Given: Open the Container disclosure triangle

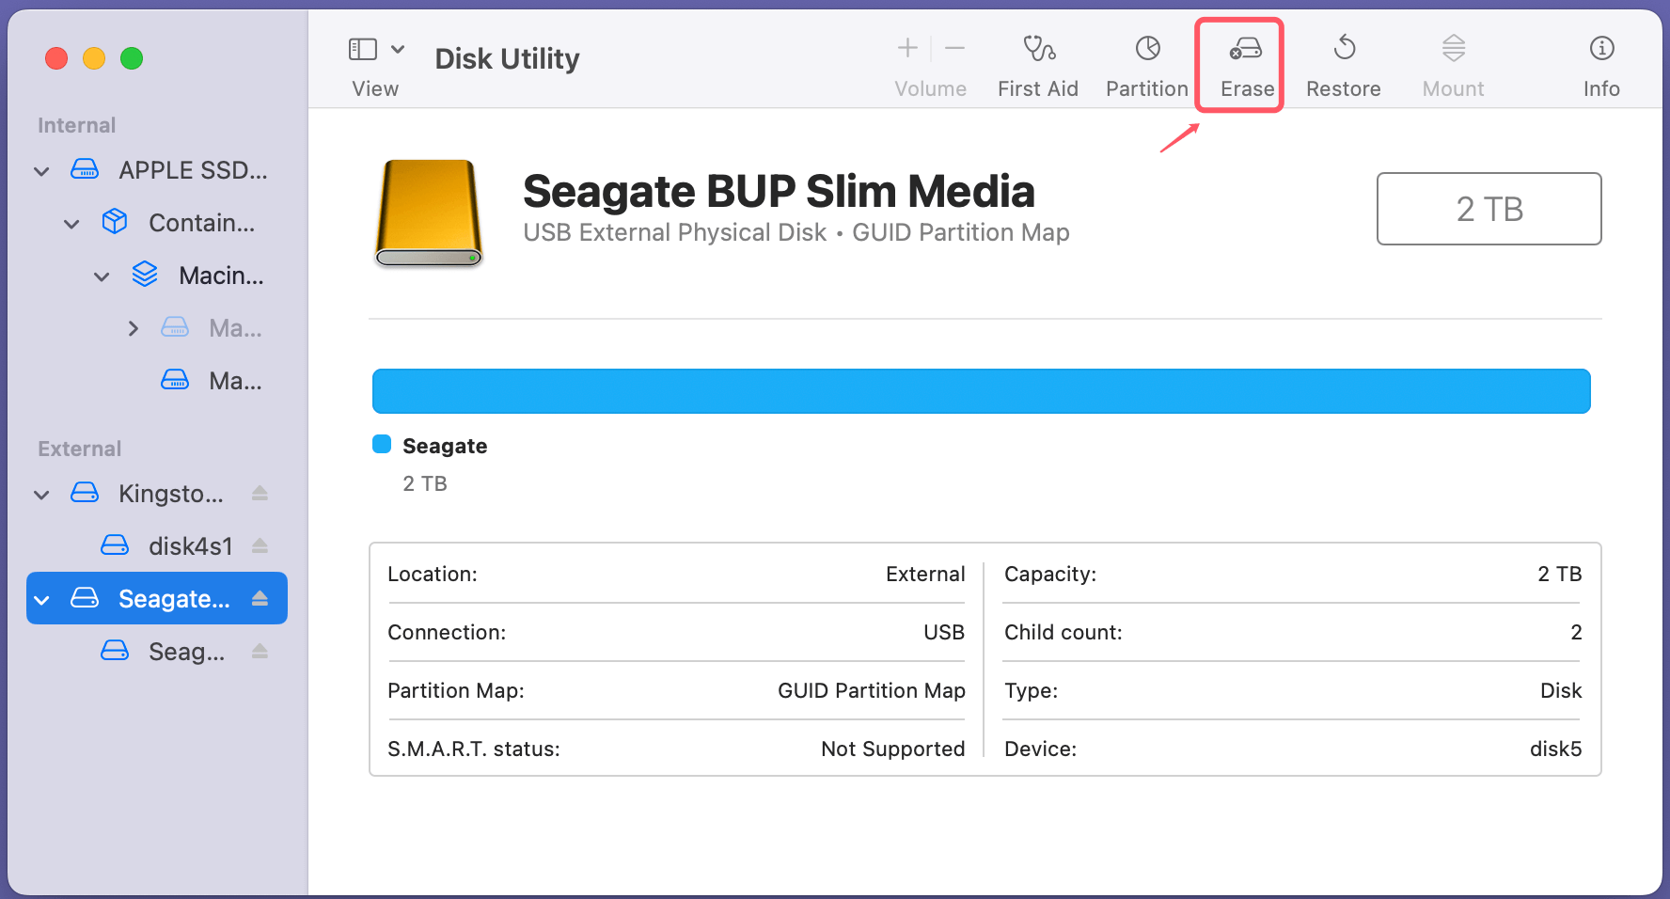Looking at the screenshot, I should click(x=71, y=223).
